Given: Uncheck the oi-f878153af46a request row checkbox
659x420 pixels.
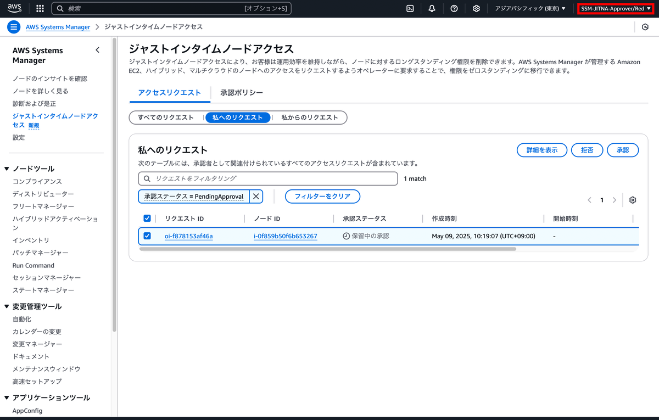Looking at the screenshot, I should pos(147,236).
